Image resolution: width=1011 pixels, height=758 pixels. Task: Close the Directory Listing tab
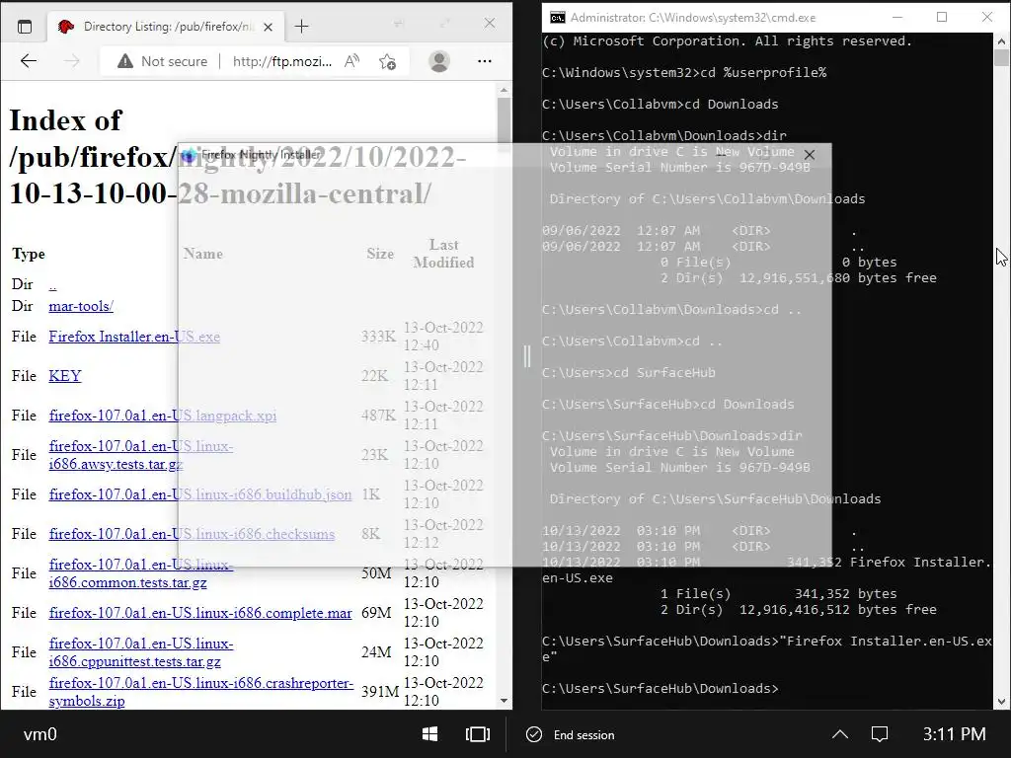tap(269, 27)
